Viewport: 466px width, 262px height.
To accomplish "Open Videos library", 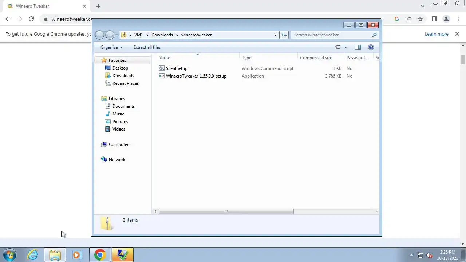I will click(x=115, y=129).
